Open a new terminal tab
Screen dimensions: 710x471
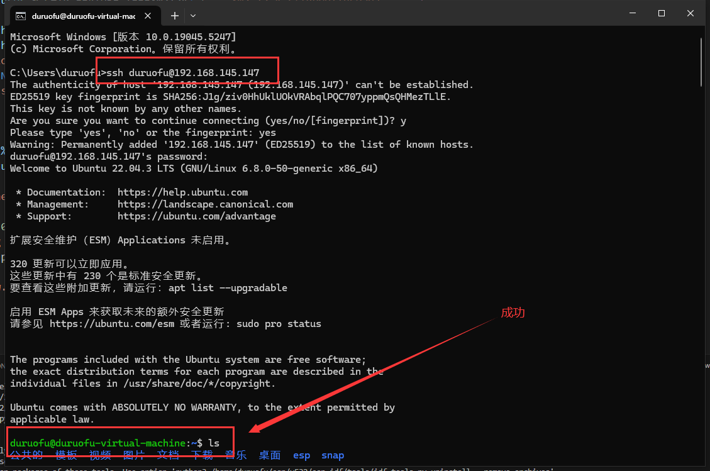[175, 15]
